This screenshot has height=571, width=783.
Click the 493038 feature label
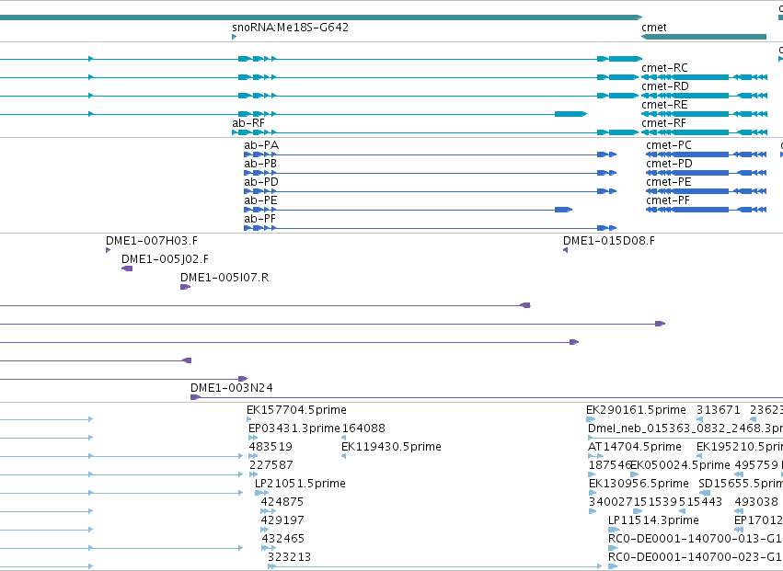click(756, 502)
